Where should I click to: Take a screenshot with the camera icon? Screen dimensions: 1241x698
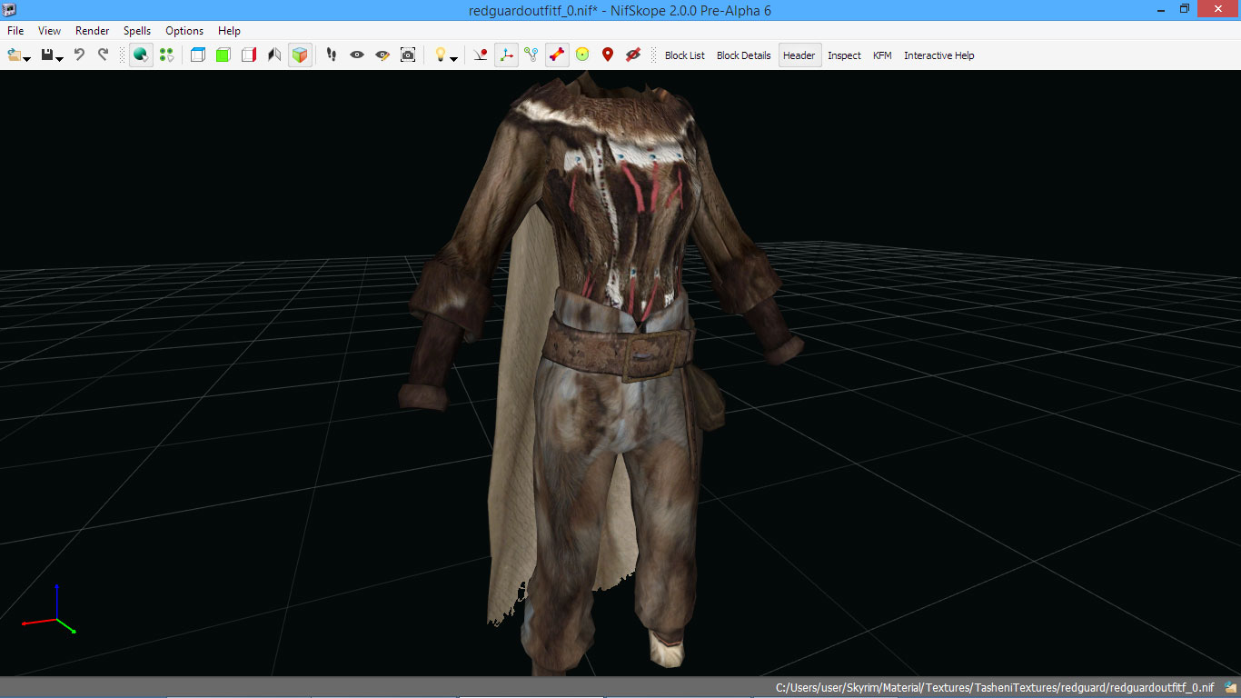click(x=408, y=55)
